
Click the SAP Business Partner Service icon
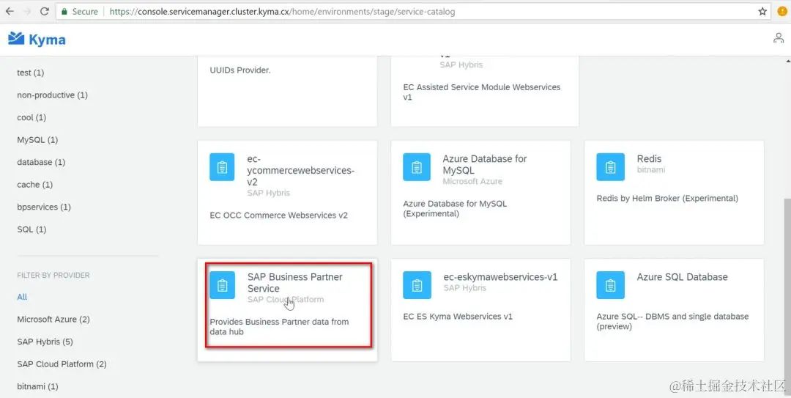pos(222,285)
